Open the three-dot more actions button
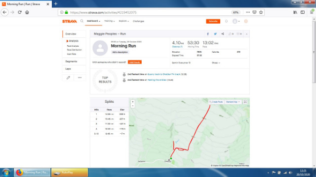 pos(80,78)
